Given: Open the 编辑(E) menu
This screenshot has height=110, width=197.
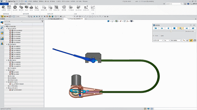Looking at the screenshot, I should tap(35, 1).
